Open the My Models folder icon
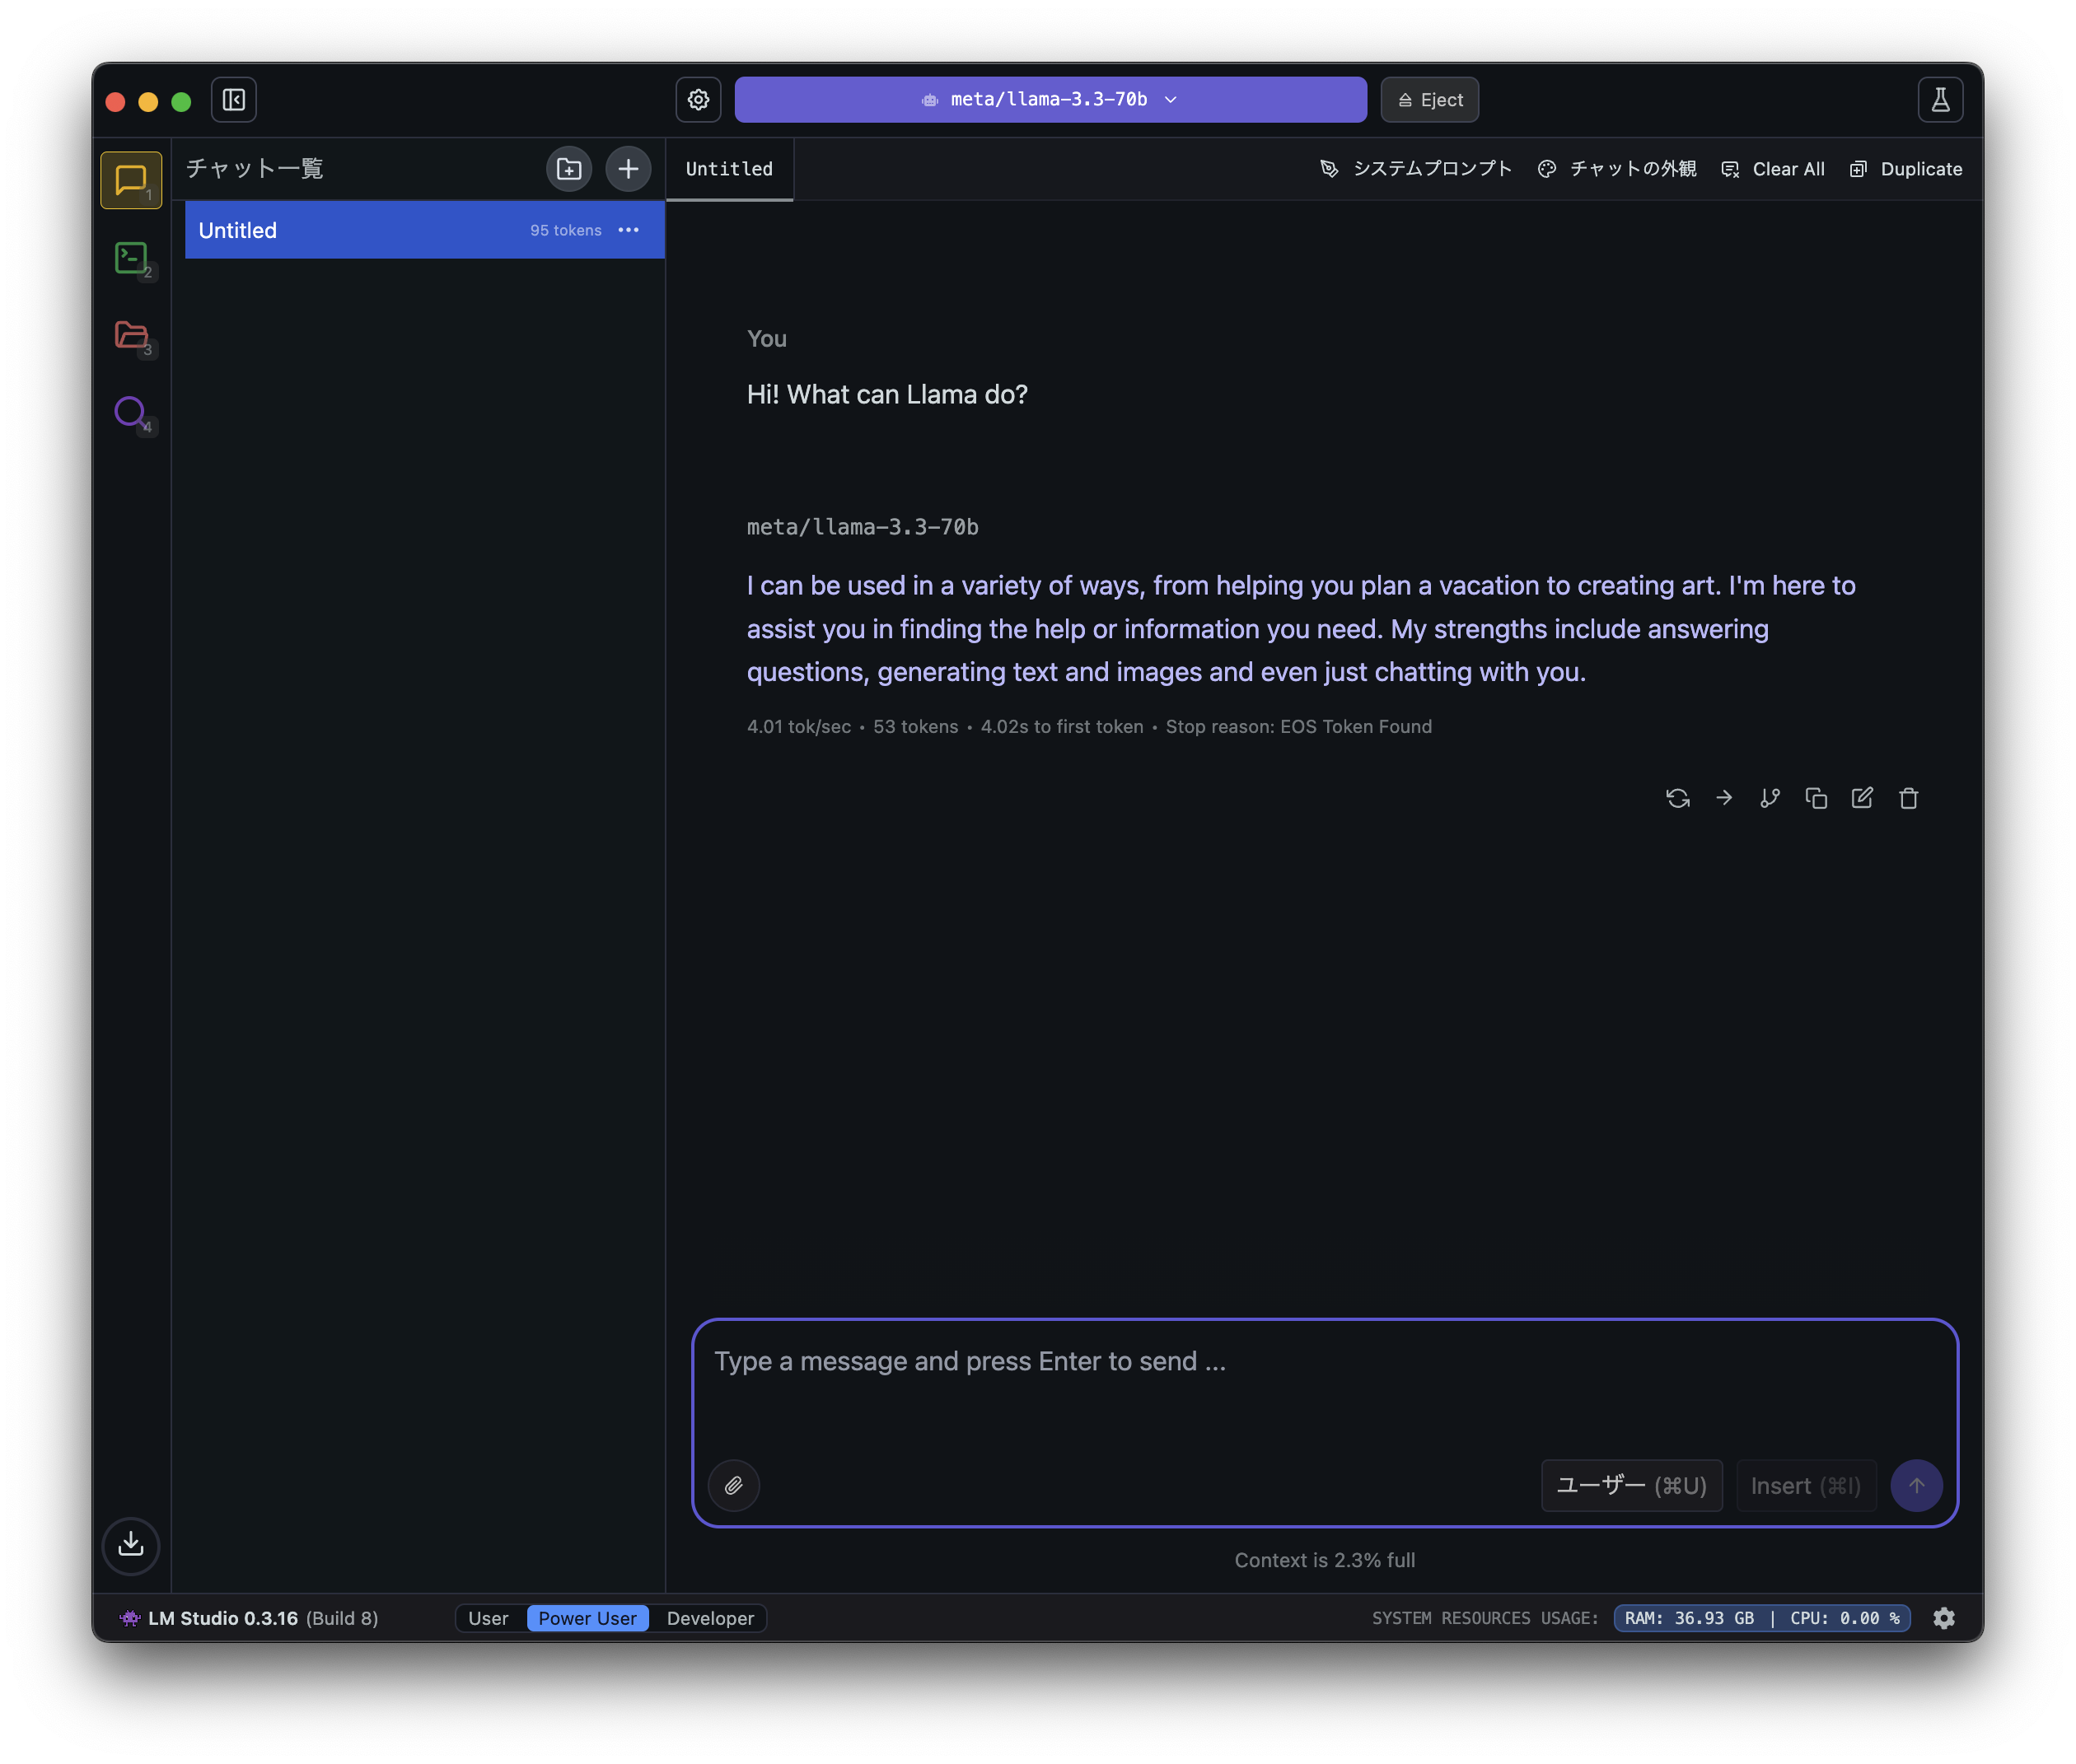This screenshot has height=1764, width=2076. [131, 335]
